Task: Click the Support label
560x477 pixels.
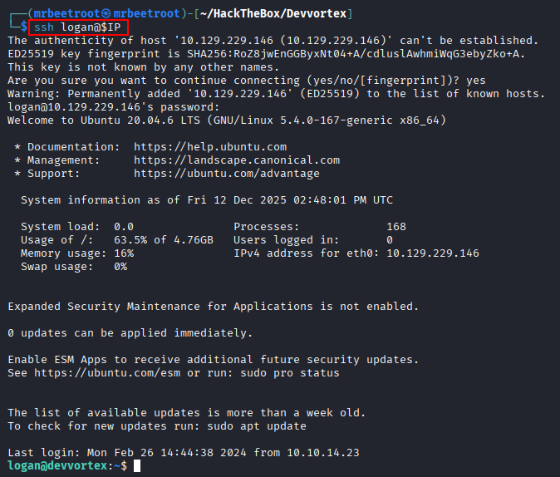Action: pos(53,174)
